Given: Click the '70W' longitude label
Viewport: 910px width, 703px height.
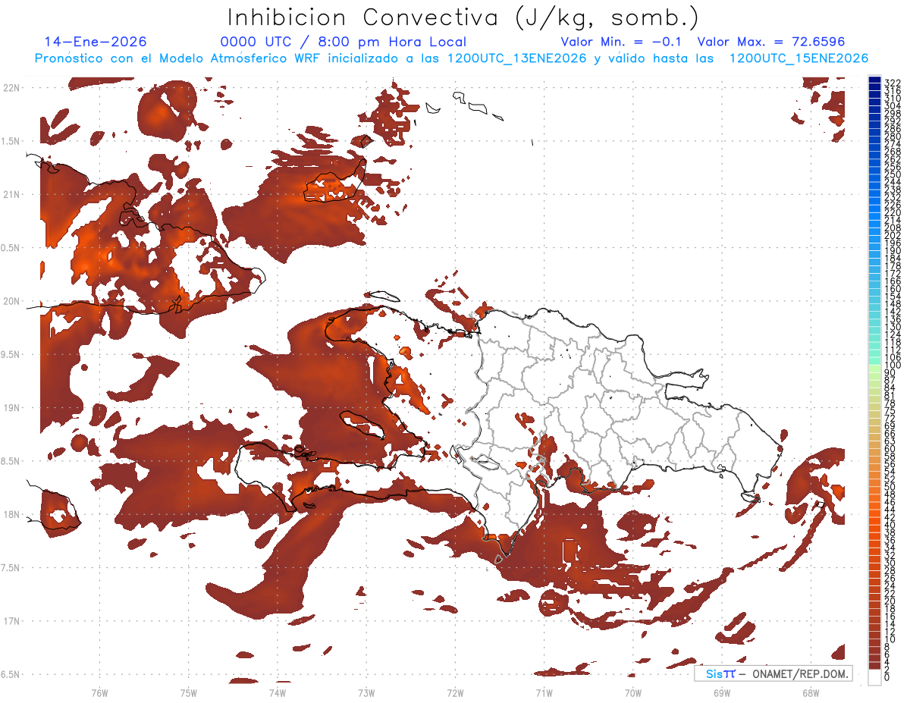Looking at the screenshot, I should pos(632,693).
